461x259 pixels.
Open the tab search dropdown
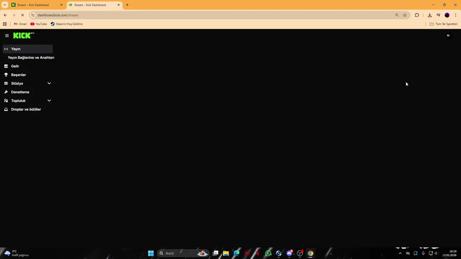point(5,5)
